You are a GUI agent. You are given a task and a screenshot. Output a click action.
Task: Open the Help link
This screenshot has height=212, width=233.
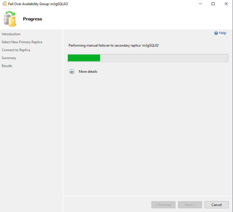[223, 33]
